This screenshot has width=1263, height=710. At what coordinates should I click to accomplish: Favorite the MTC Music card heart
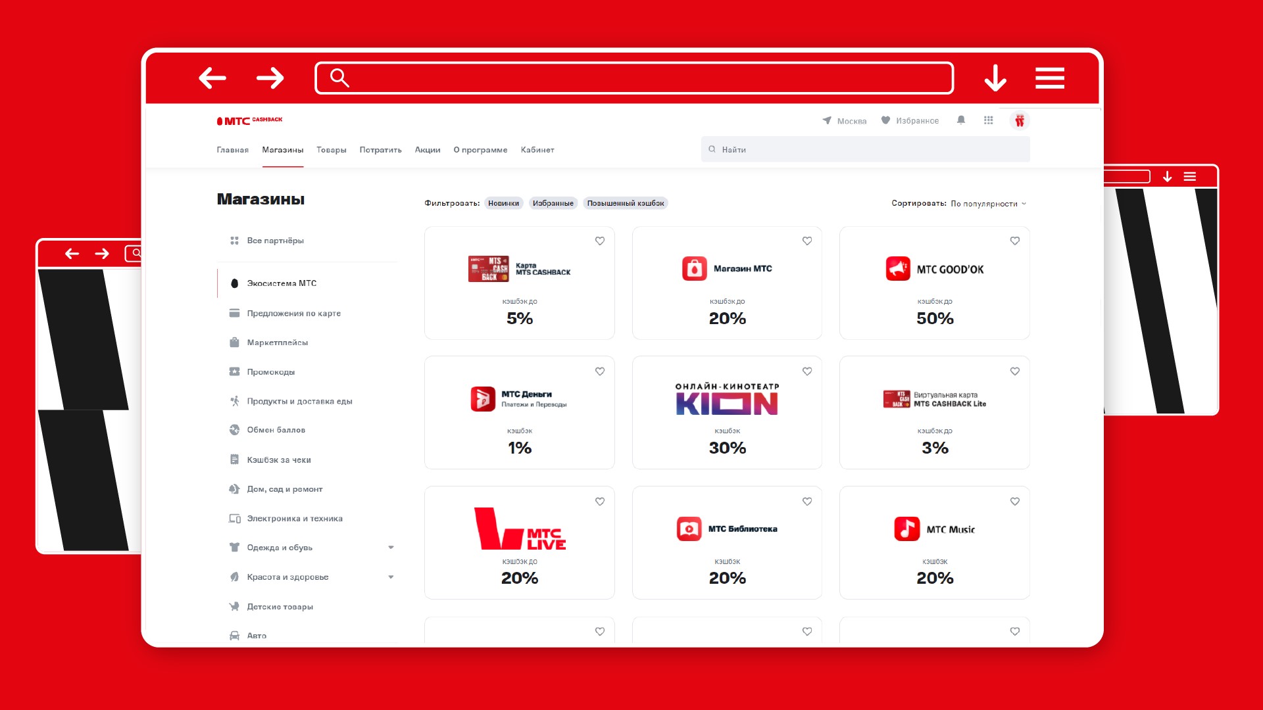click(1015, 502)
